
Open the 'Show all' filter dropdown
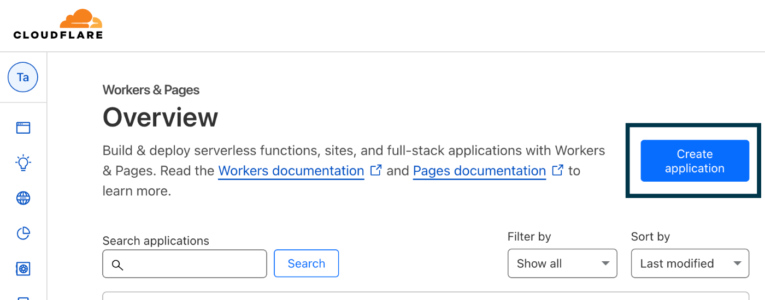pyautogui.click(x=562, y=263)
